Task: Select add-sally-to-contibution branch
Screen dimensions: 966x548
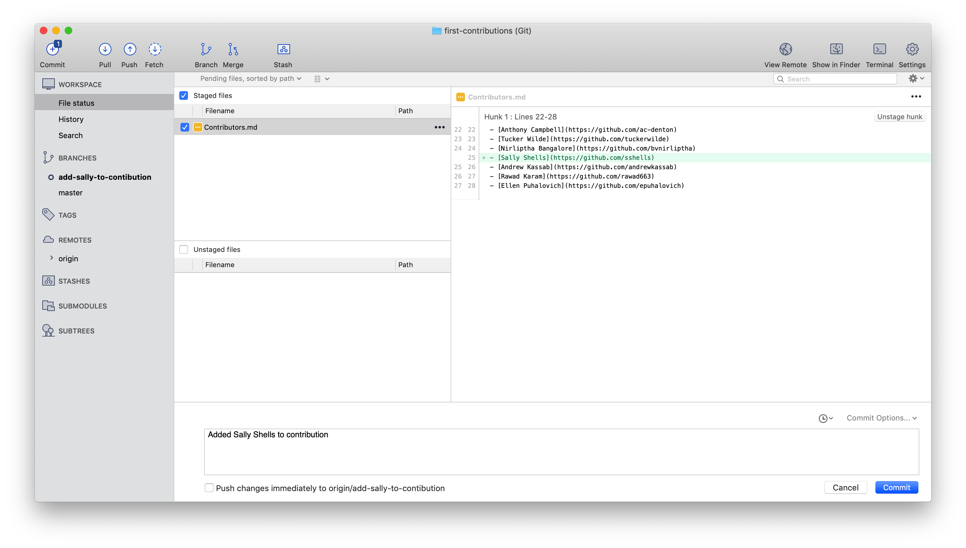Action: [104, 176]
